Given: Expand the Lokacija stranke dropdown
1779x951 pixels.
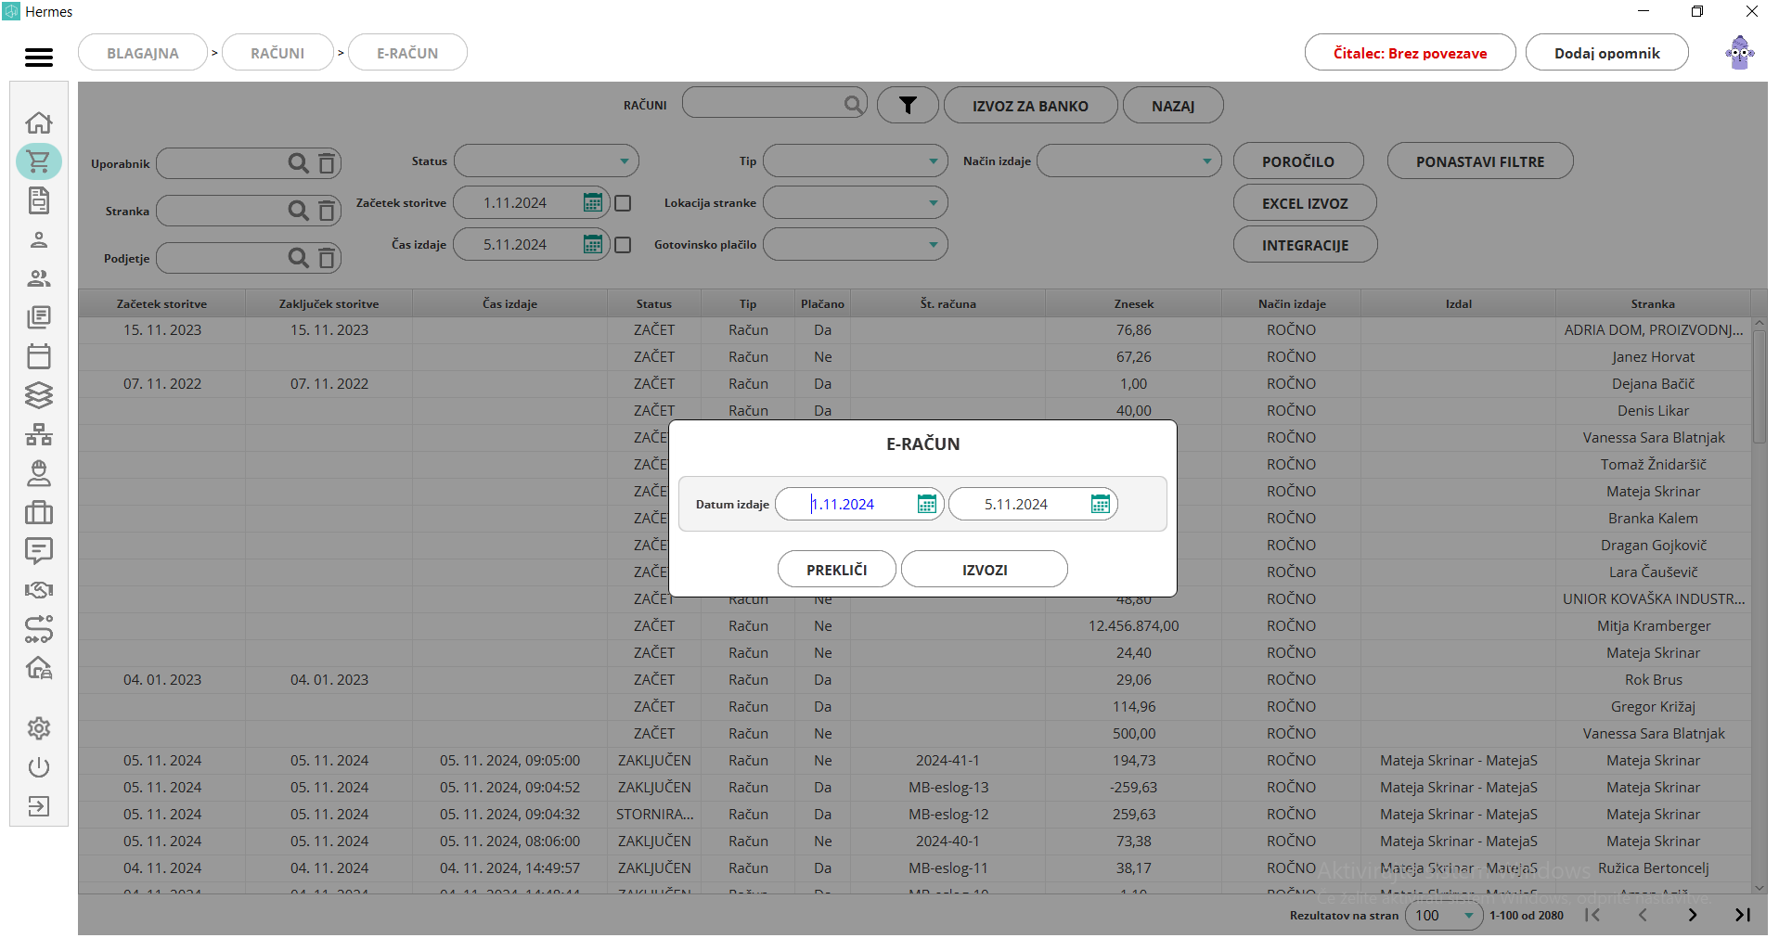Looking at the screenshot, I should point(855,202).
